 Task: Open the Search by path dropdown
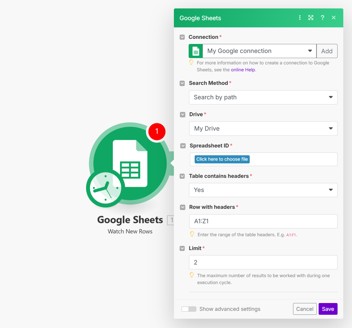click(x=263, y=97)
